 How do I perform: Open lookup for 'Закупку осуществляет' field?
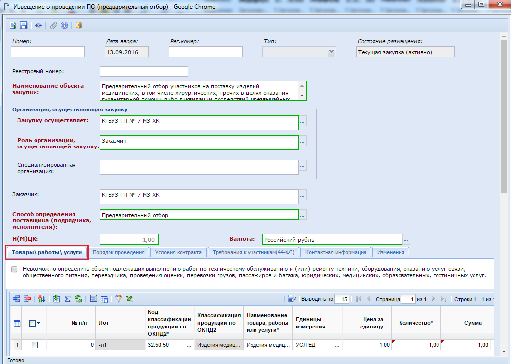(302, 121)
